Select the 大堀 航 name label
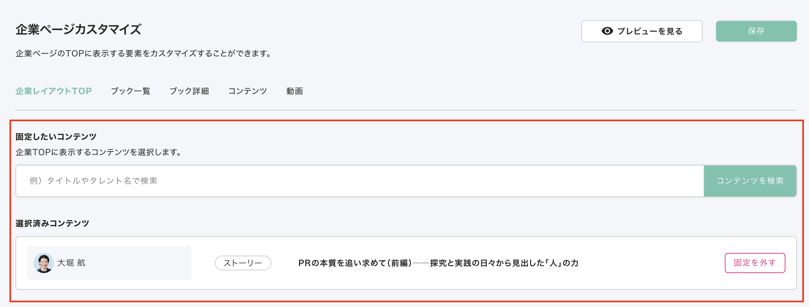Screen dimensions: 809x307 pos(71,263)
